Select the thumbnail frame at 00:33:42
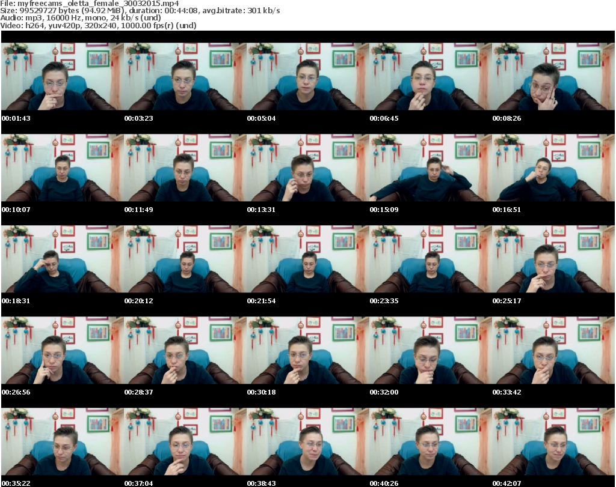 coord(553,350)
